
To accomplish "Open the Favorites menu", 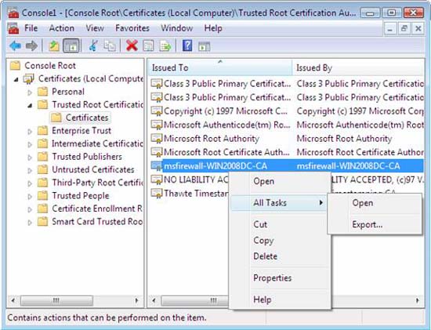I will pyautogui.click(x=132, y=28).
